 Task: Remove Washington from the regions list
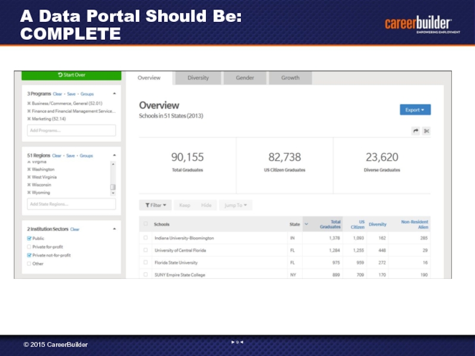(29, 169)
